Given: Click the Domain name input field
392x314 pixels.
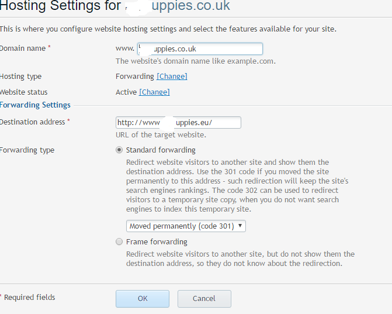Looking at the screenshot, I should pos(200,49).
